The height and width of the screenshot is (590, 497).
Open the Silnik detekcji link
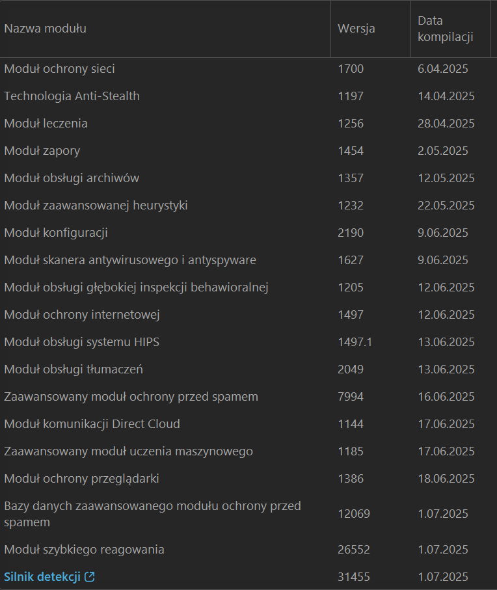click(42, 577)
